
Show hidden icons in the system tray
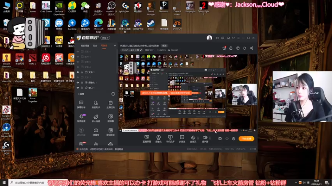pos(296,182)
